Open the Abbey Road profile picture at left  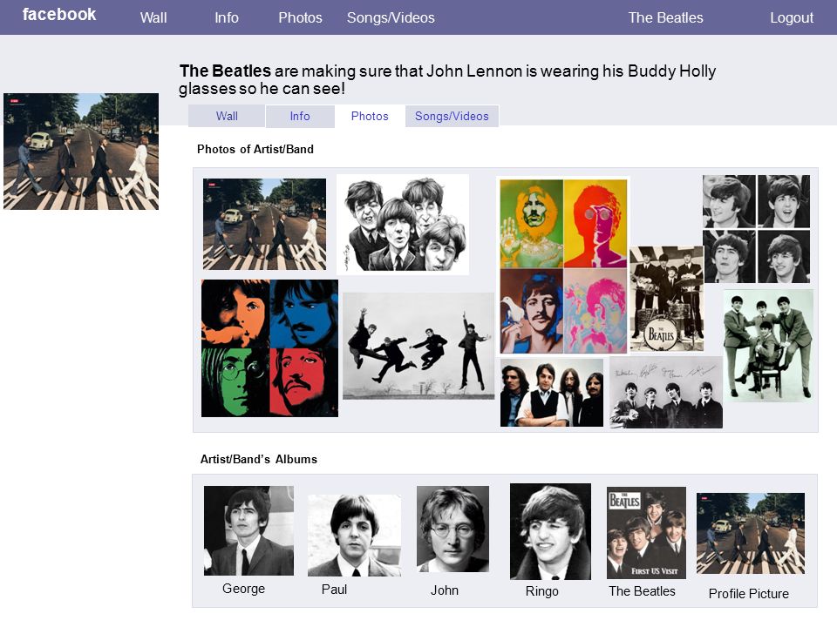pyautogui.click(x=81, y=152)
